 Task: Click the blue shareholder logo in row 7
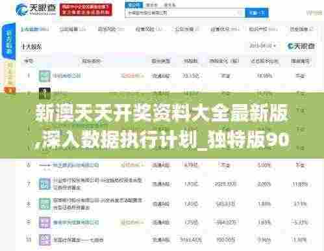(x=45, y=184)
